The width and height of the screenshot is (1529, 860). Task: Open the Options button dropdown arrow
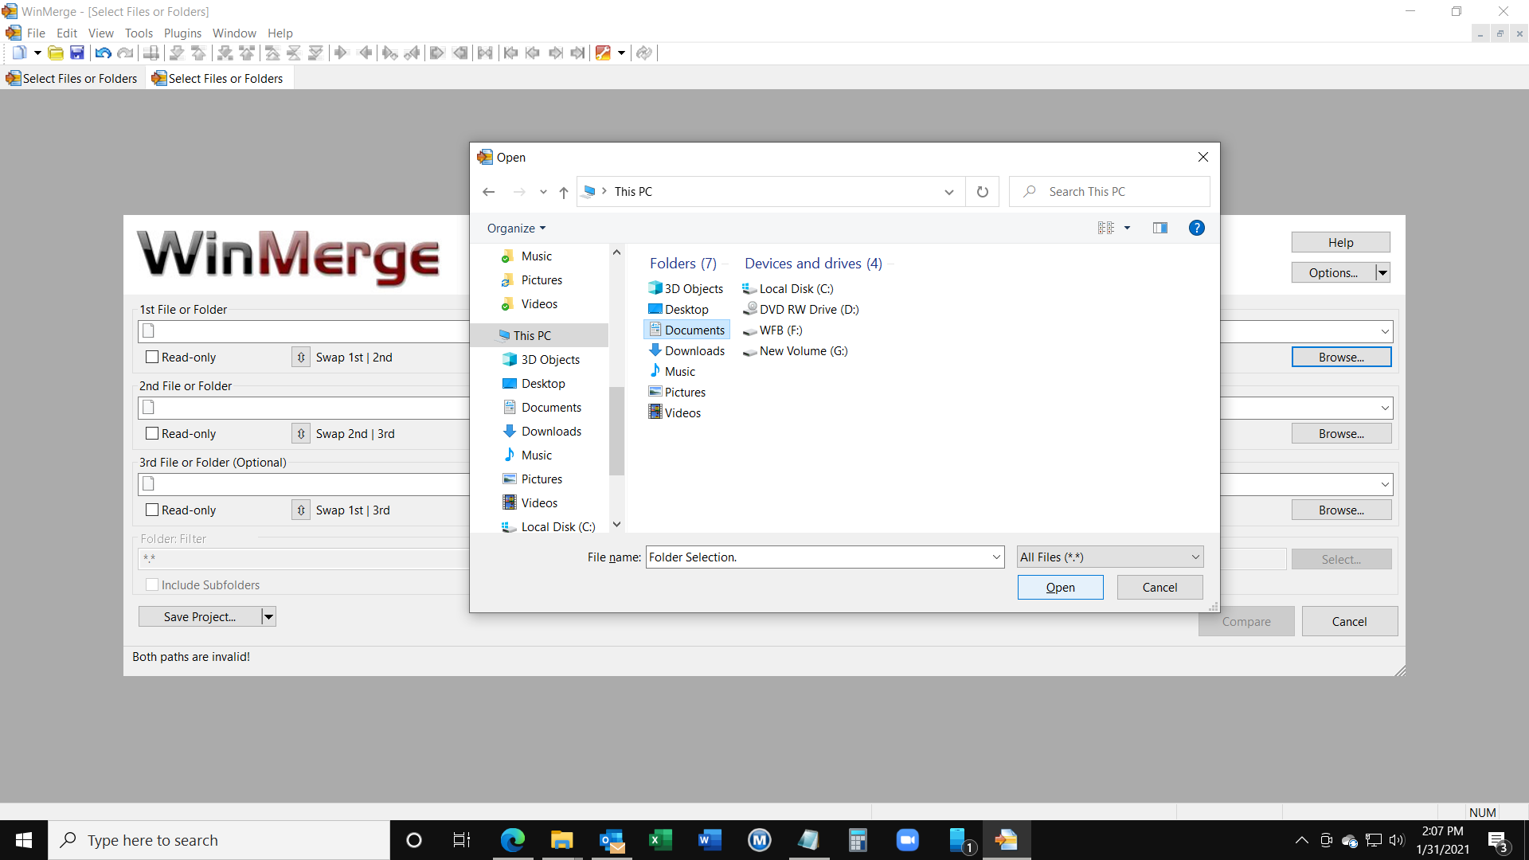click(1384, 272)
